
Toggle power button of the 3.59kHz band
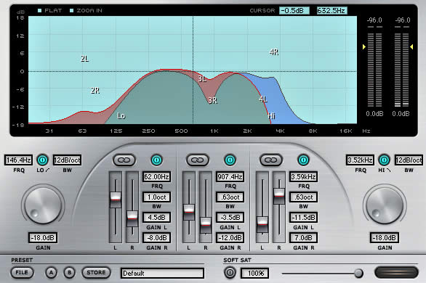(303, 160)
